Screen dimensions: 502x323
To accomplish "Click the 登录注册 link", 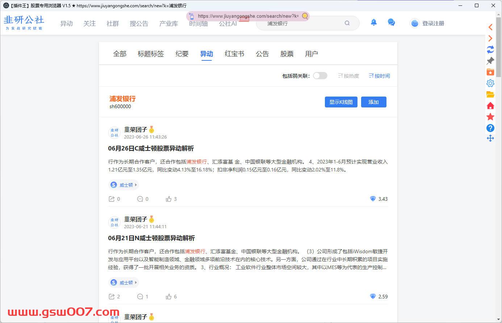I will coord(433,23).
